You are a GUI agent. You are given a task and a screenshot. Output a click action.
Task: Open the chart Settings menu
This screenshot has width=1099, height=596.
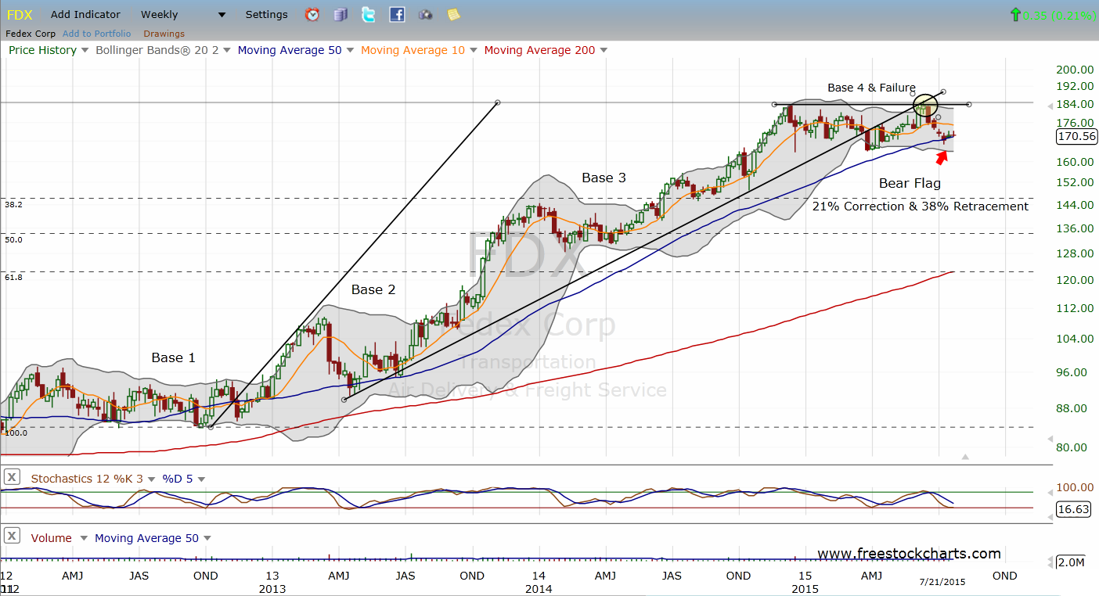[x=266, y=14]
